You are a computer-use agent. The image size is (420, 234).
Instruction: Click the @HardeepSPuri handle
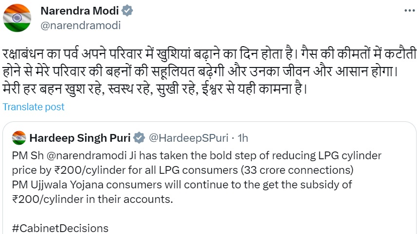pyautogui.click(x=188, y=138)
